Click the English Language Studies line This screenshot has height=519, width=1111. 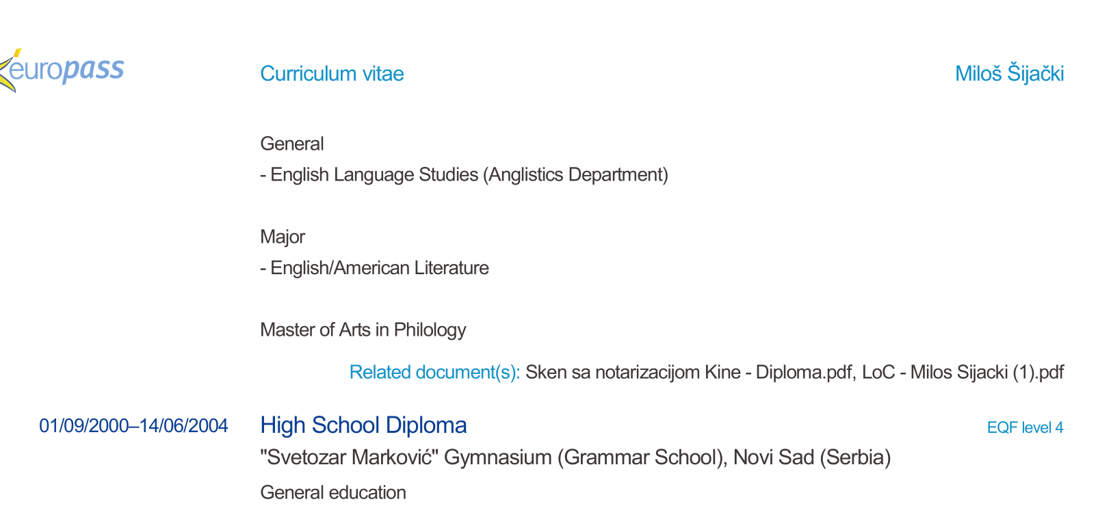[x=374, y=175]
